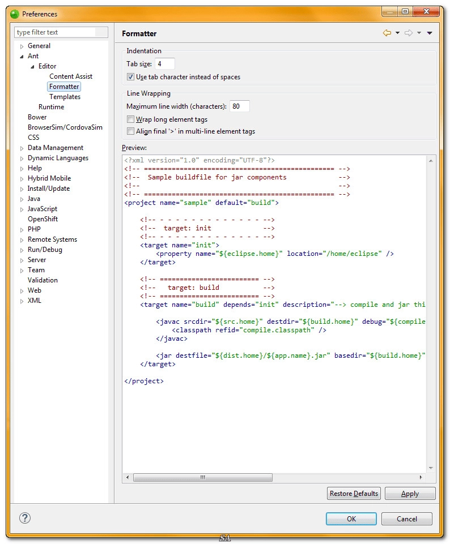Image resolution: width=450 pixels, height=544 pixels.
Task: Open the forward history dropdown arrow
Action: point(419,33)
